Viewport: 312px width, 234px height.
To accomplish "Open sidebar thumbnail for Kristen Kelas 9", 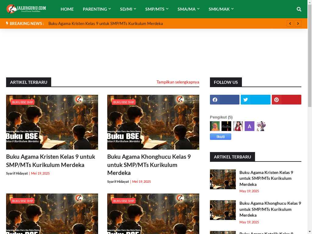I will click(x=223, y=179).
